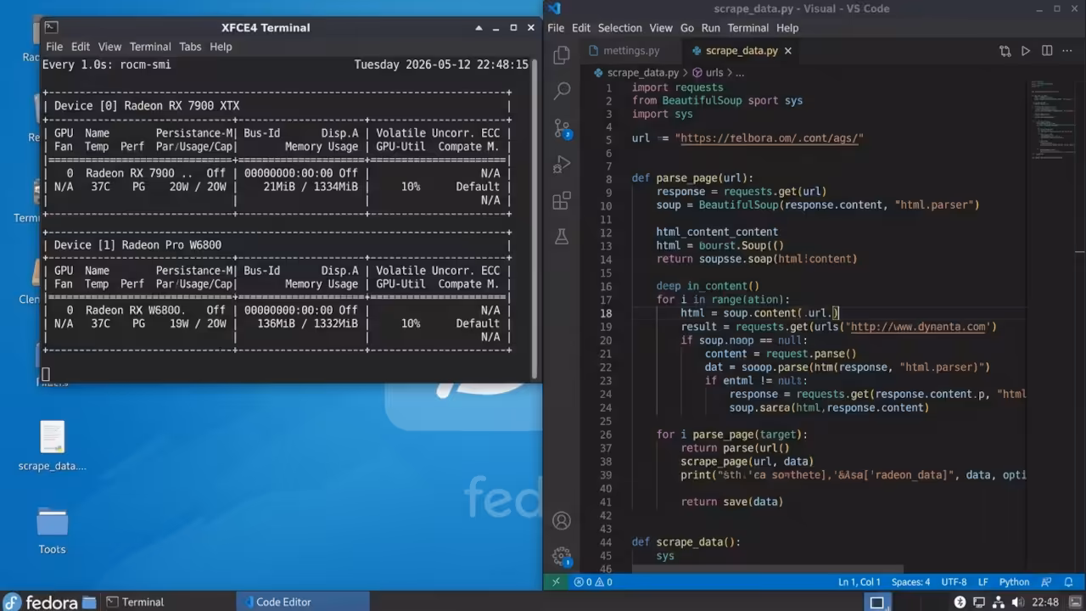Click the urls breadcrumb symbol

tap(708, 73)
